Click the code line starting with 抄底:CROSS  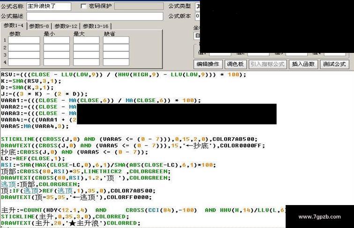pos(74,152)
